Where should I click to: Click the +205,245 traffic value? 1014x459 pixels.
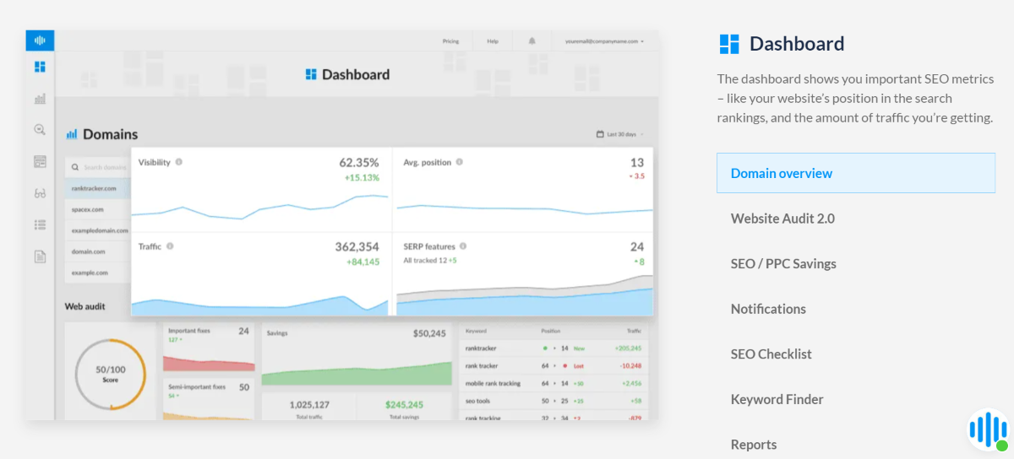pos(628,348)
